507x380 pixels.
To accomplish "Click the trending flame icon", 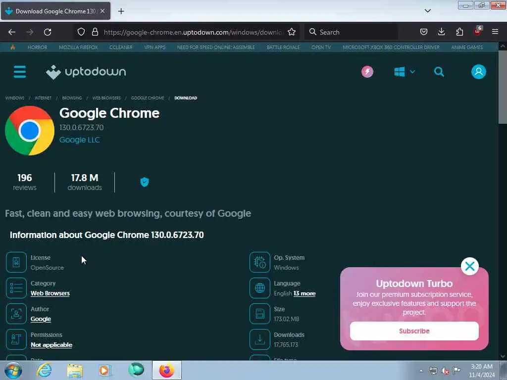I will (13, 47).
